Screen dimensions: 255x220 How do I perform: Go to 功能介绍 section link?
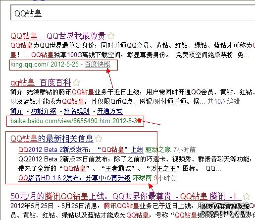coord(44,111)
